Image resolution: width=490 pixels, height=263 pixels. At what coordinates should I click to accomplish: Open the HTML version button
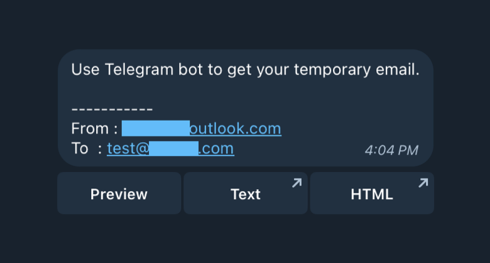tap(372, 193)
